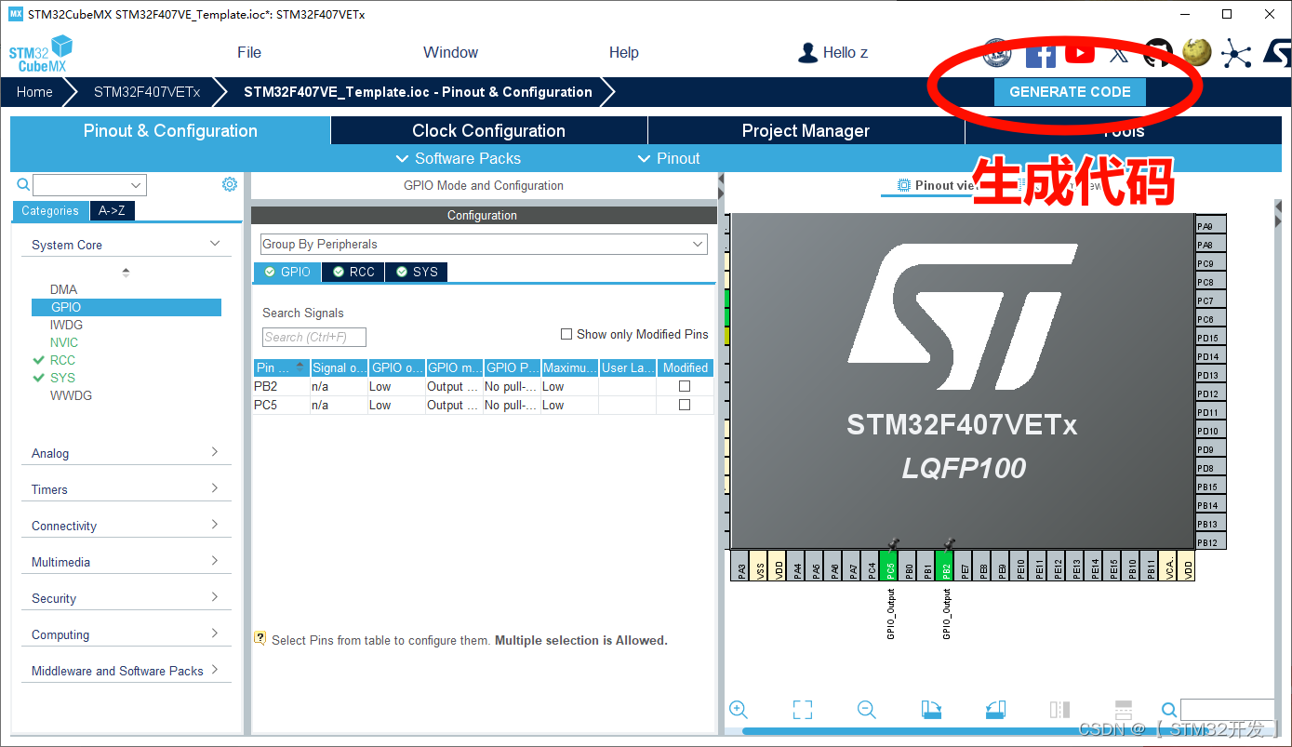Toggle Modified checkbox for PB2 row
Viewport: 1292px width, 747px height.
pos(685,386)
